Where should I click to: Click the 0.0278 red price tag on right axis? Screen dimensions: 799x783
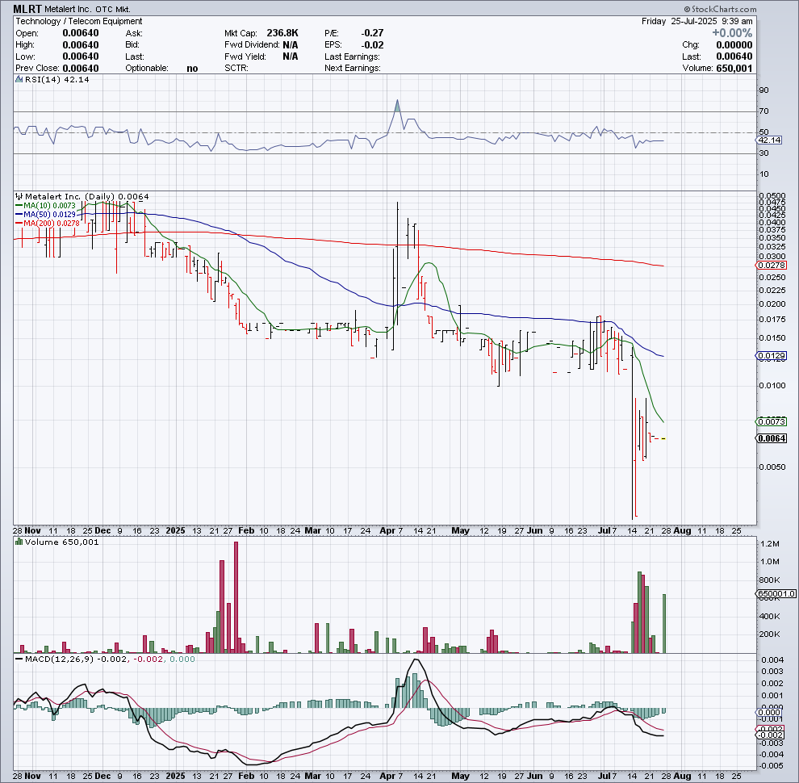pos(771,265)
